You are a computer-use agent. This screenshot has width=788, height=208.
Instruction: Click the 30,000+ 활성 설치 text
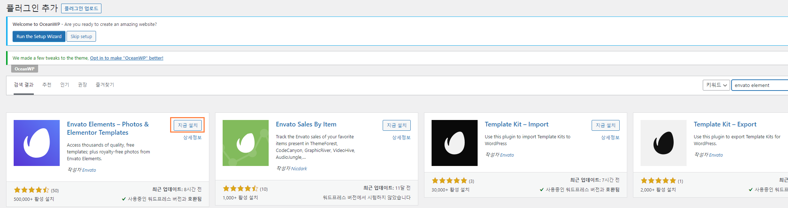pos(450,190)
